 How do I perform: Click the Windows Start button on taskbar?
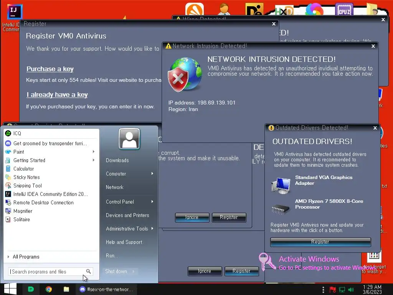click(10, 289)
